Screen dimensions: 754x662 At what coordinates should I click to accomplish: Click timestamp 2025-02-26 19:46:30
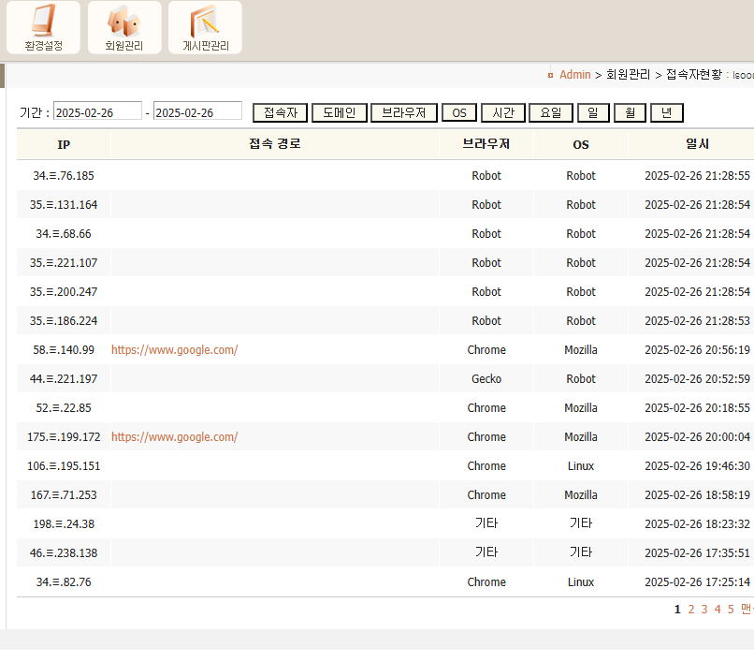(697, 466)
